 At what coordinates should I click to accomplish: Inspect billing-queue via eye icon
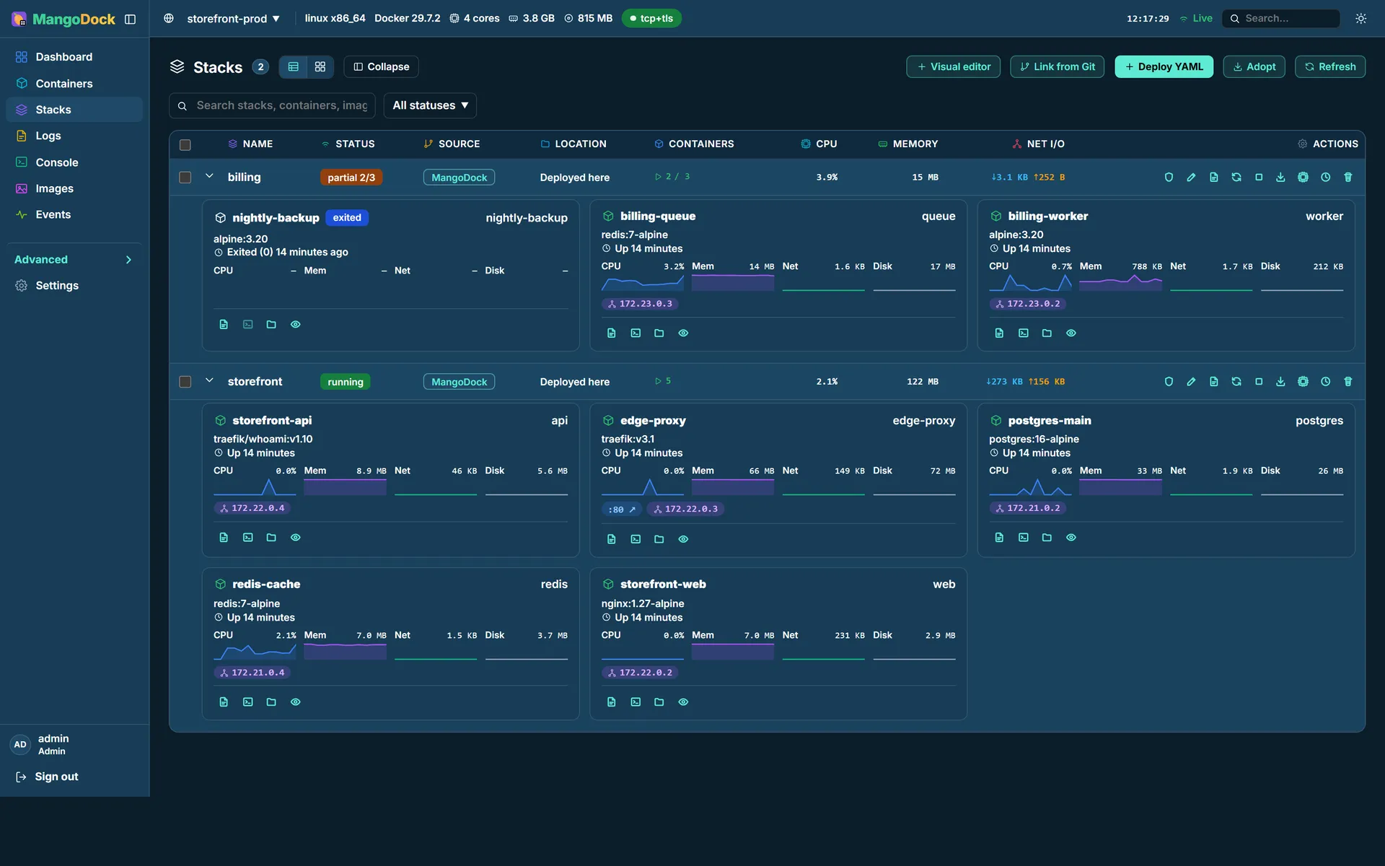coord(683,333)
